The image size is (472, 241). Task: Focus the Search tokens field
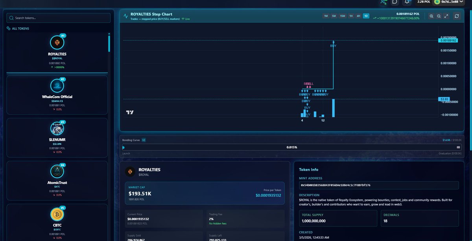[59, 18]
